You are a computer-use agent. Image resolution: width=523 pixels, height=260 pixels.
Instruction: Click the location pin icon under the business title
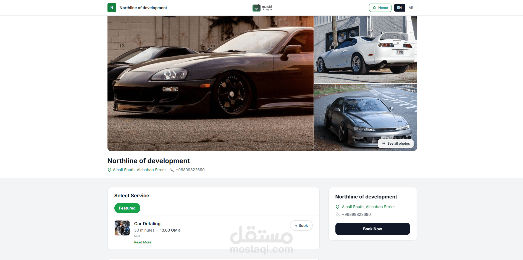(x=110, y=170)
